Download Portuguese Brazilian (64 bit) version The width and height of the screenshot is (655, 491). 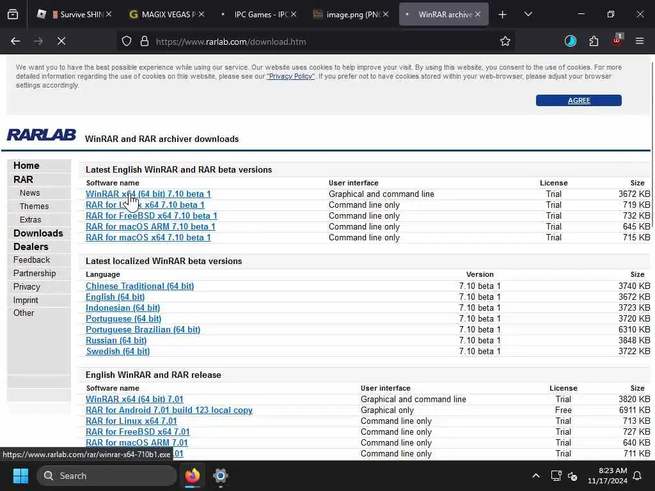click(143, 329)
